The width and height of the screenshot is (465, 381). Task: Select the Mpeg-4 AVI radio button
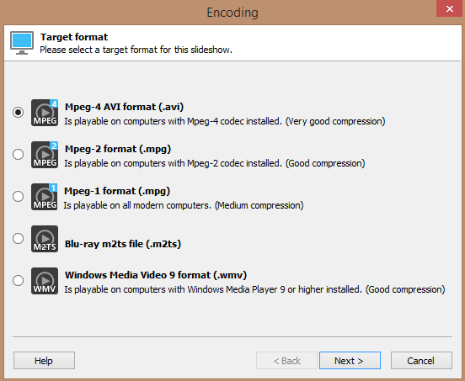click(18, 112)
